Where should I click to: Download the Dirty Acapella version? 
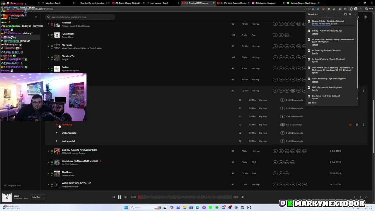pos(282,133)
